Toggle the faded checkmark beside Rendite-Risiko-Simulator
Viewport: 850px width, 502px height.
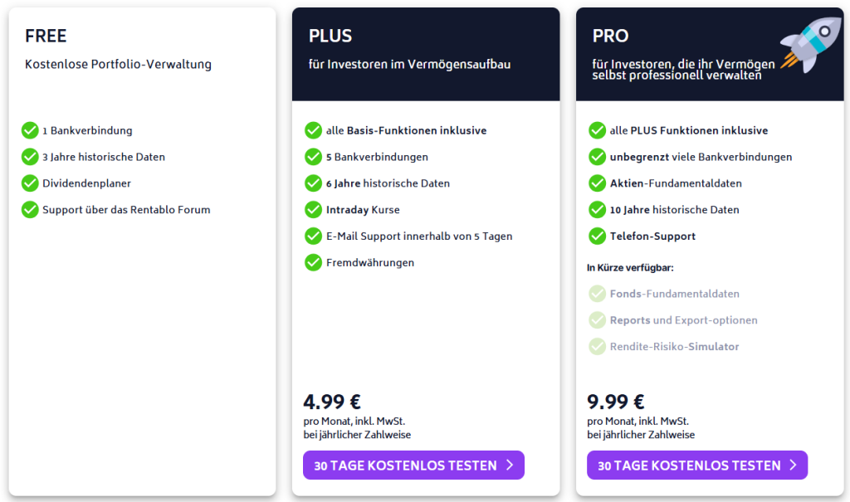[x=597, y=346]
